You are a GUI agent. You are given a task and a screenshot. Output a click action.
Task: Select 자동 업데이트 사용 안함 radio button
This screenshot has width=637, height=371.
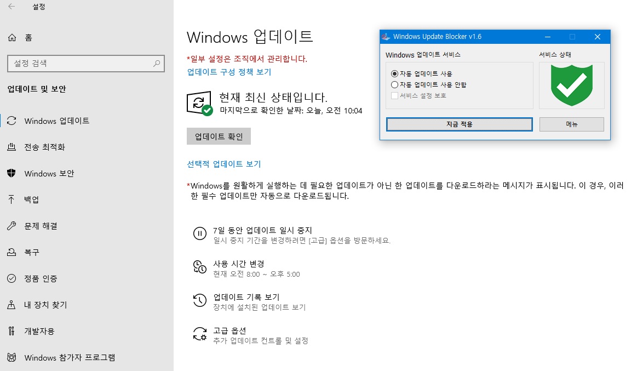point(394,85)
